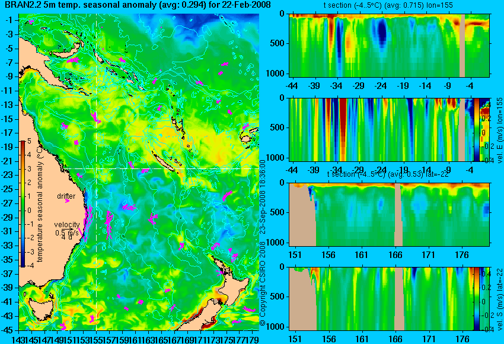Click depth '1000' on the top temperature section
The image size is (504, 344).
click(275, 74)
